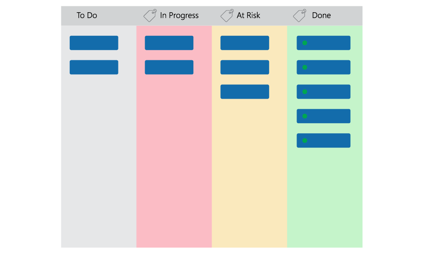Click the green dot on first Done card
Viewport: 423px width, 253px height.
coord(305,43)
